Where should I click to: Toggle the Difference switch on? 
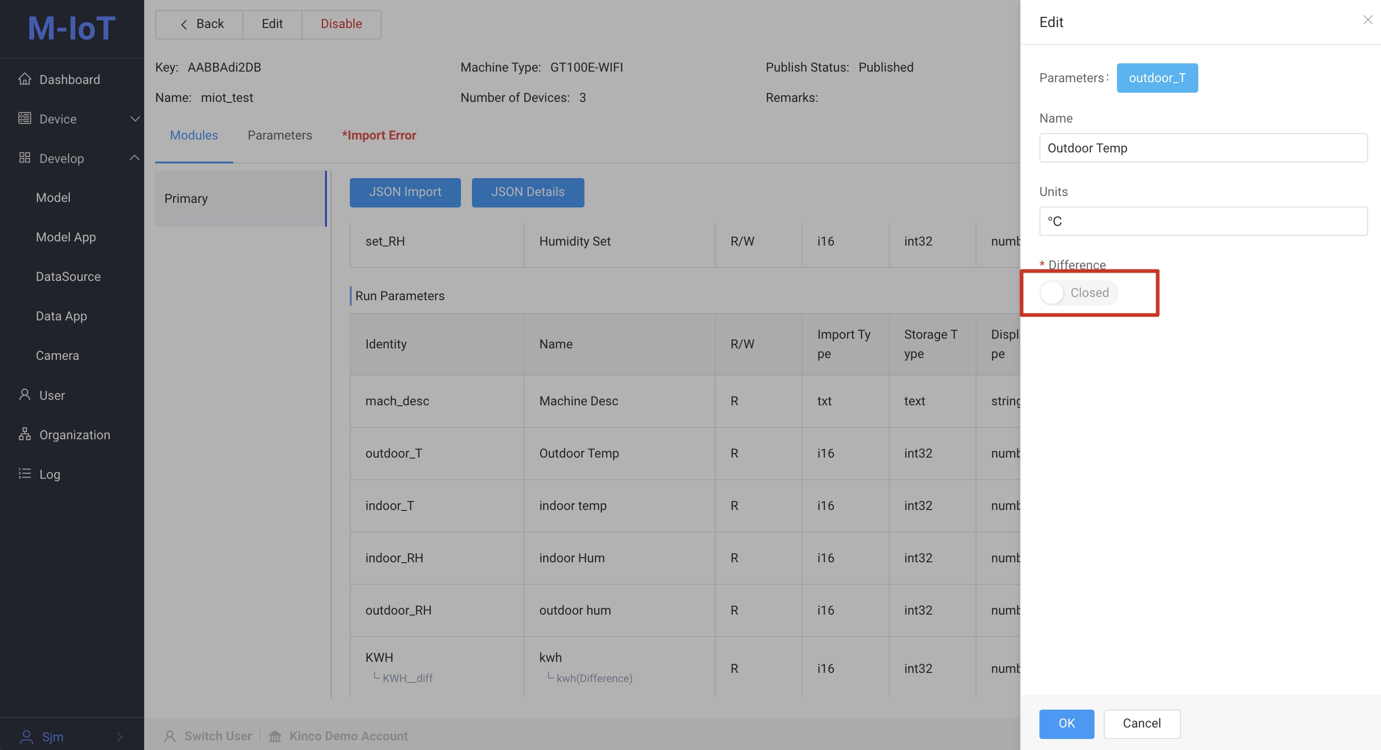[1078, 293]
